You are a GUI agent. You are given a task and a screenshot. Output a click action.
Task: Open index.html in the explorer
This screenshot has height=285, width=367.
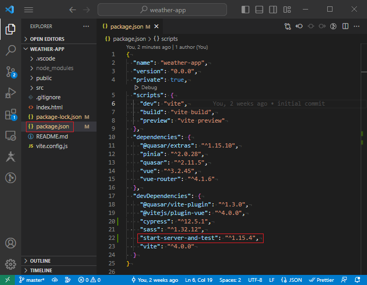(x=59, y=107)
